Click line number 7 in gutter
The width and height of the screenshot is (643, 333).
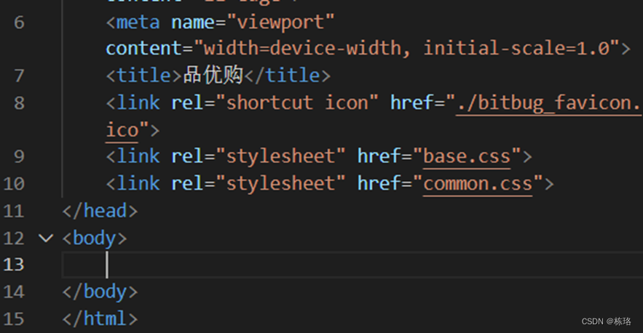tap(19, 76)
